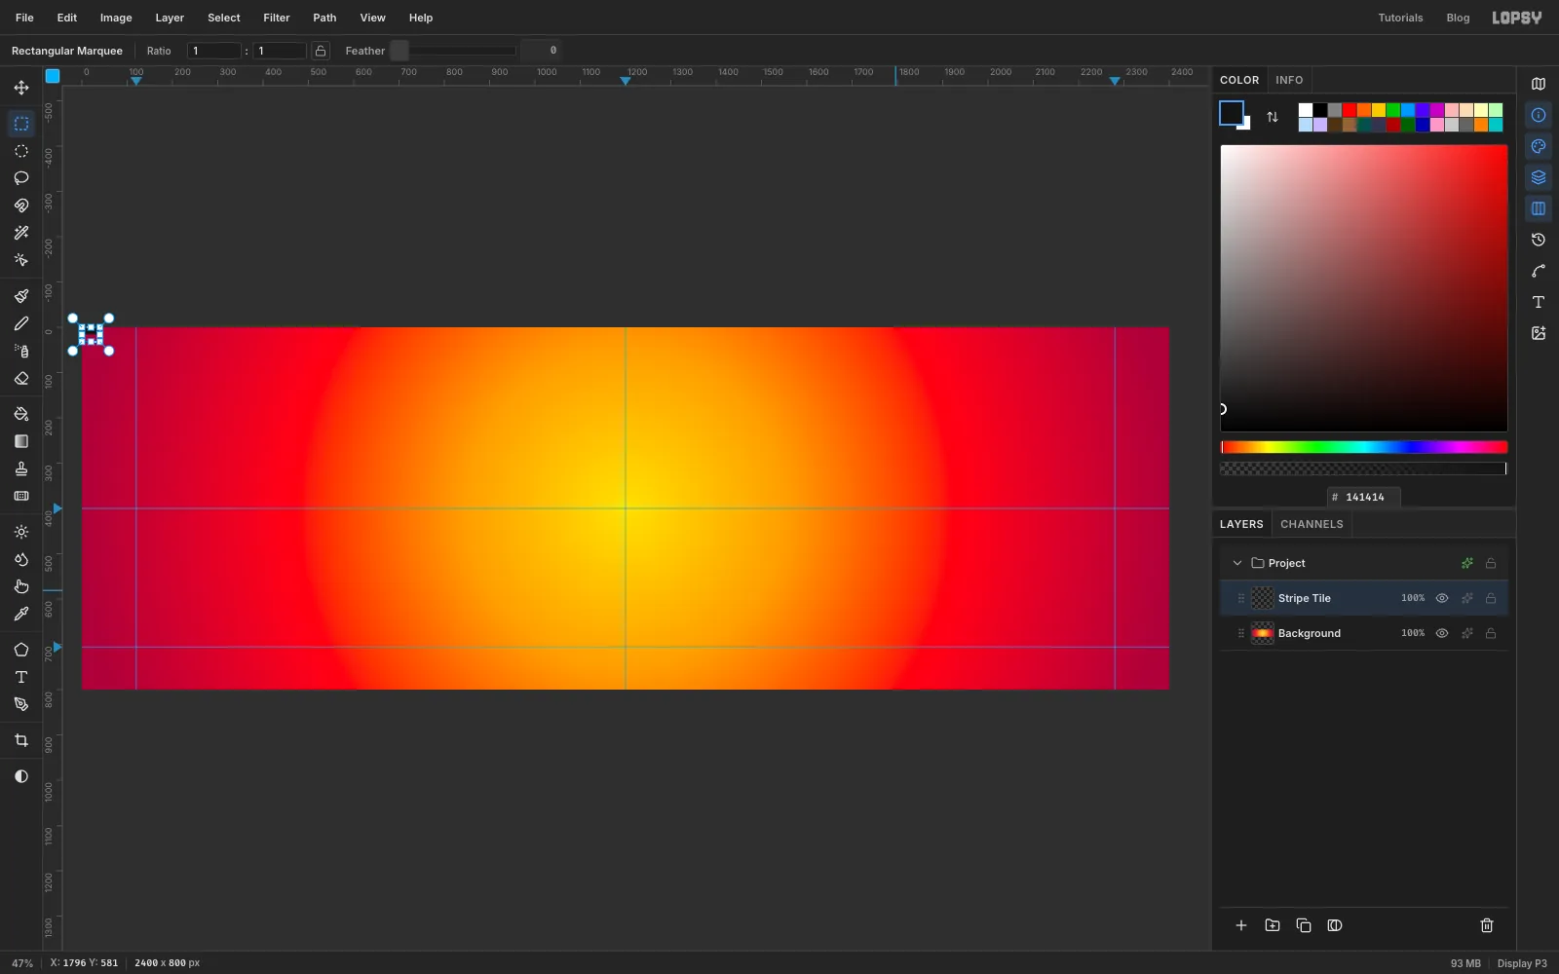This screenshot has height=974, width=1559.
Task: Open the Tutorials link
Action: click(x=1400, y=18)
